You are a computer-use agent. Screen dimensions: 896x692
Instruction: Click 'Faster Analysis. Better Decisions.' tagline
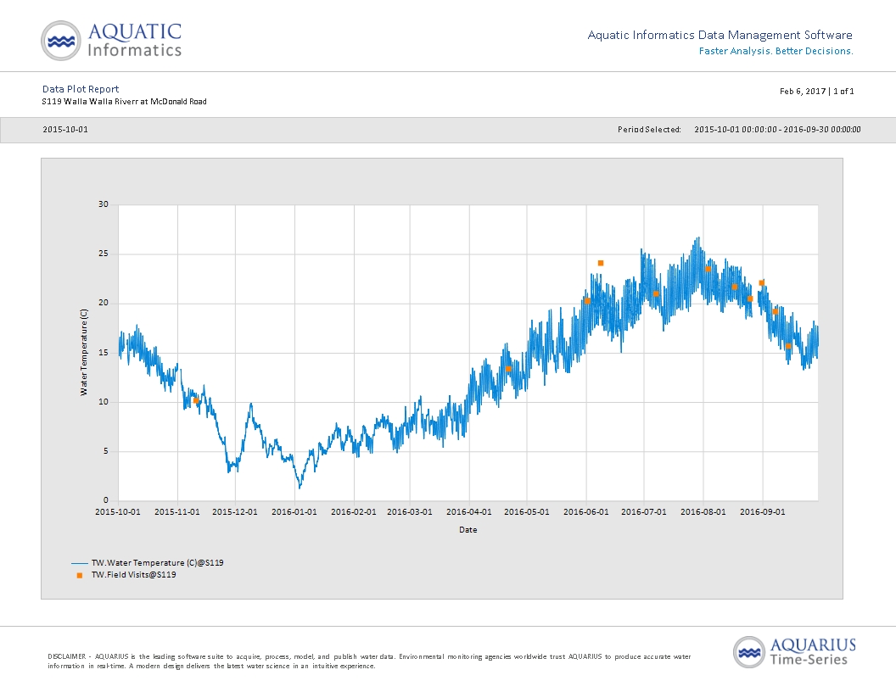pos(776,51)
